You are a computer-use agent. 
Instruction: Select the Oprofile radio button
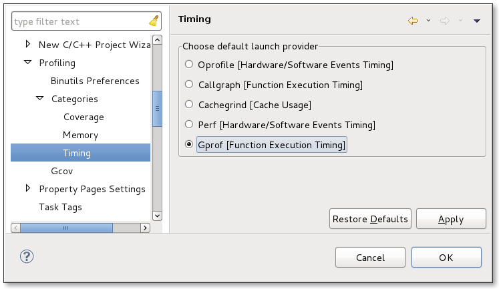click(189, 64)
